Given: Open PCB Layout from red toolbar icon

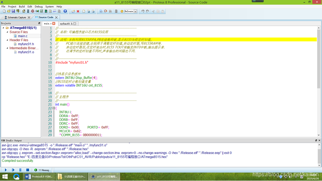Looking at the screenshot, I should pos(33,11).
